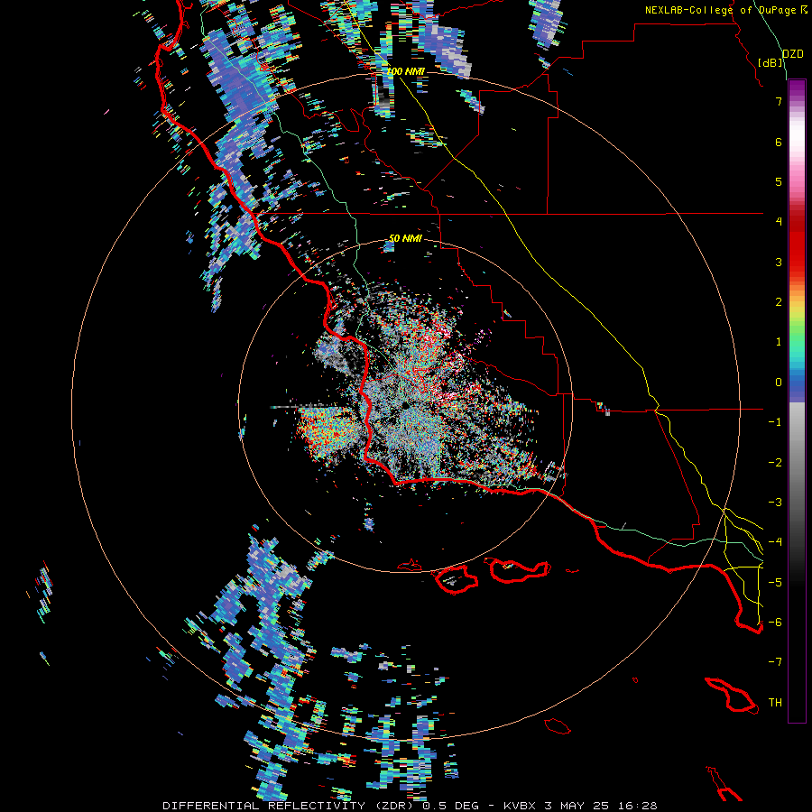
Task: Click the '-2' value on the scale
Action: pos(775,463)
